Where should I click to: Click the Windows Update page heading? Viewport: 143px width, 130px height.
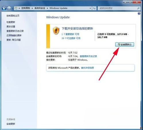(58, 17)
